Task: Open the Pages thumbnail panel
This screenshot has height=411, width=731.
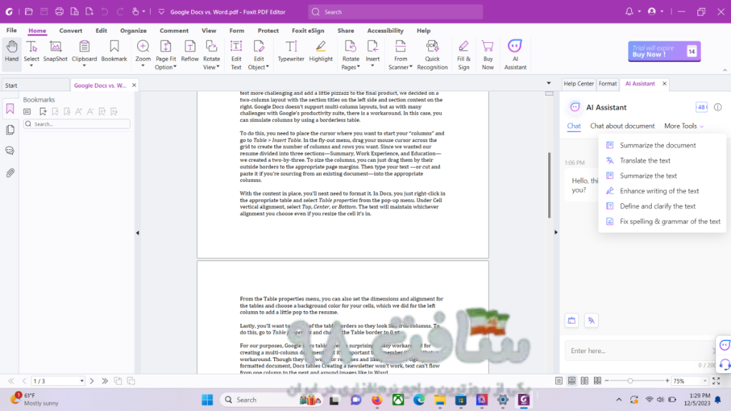Action: click(x=10, y=130)
